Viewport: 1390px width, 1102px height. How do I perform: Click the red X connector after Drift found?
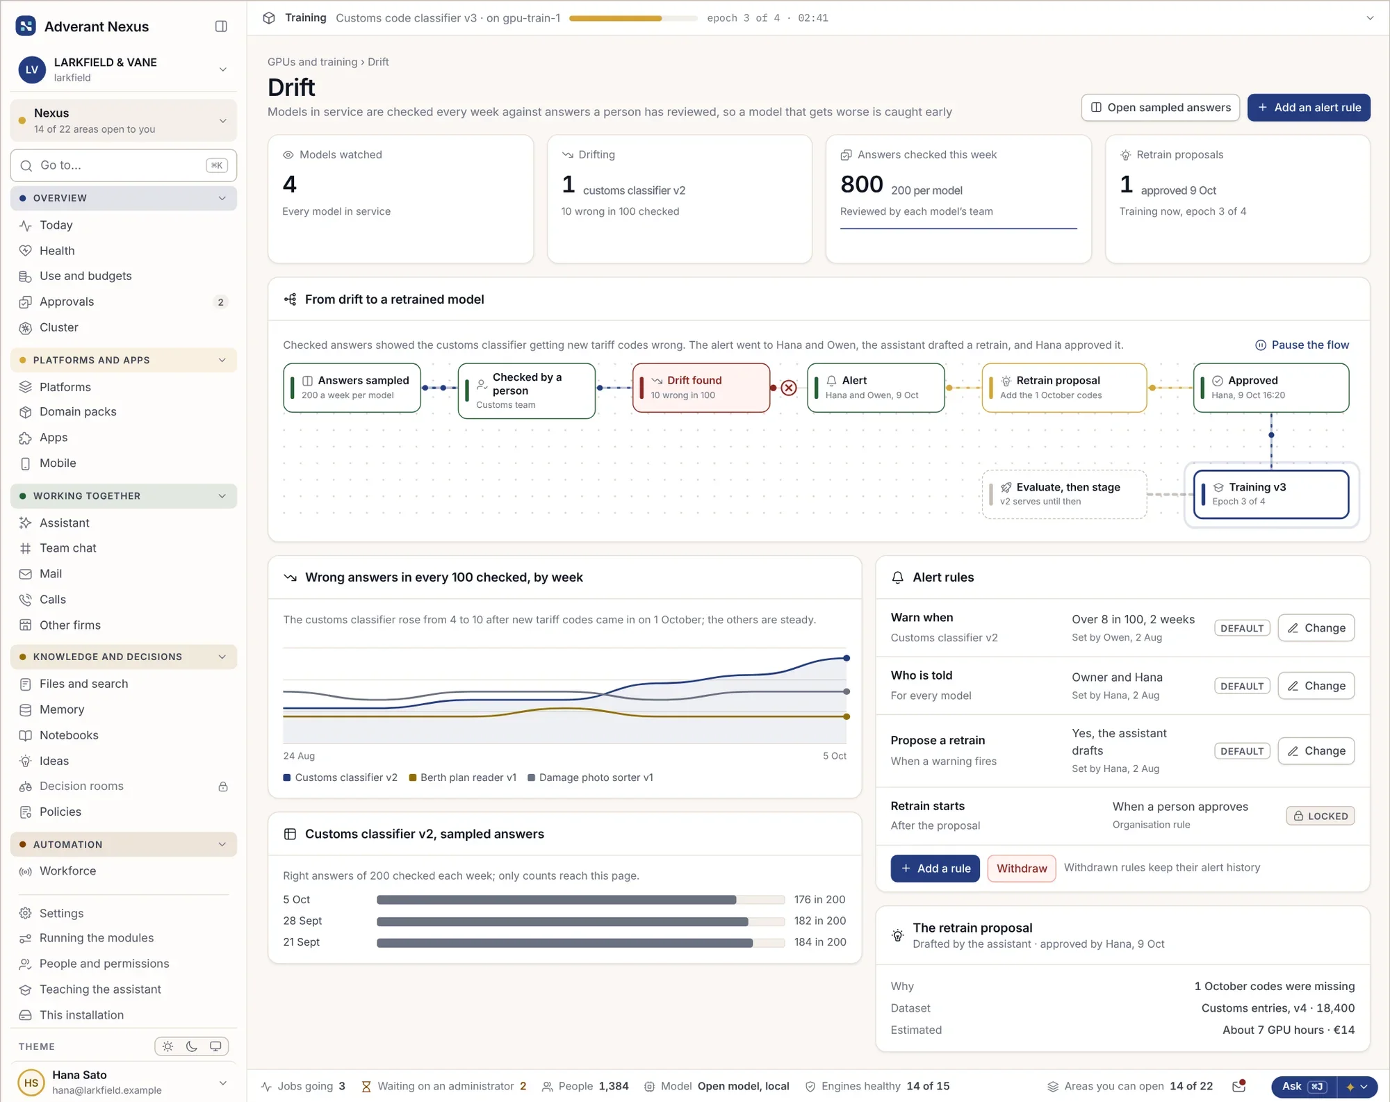point(788,388)
